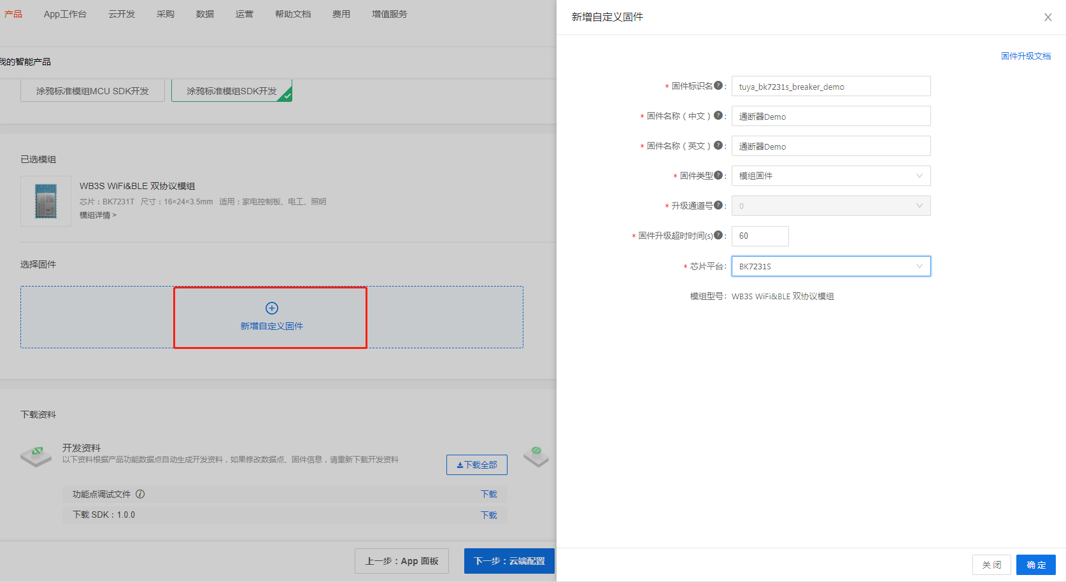The height and width of the screenshot is (582, 1066).
Task: Click 模组型号 value text in panel
Action: pyautogui.click(x=783, y=296)
